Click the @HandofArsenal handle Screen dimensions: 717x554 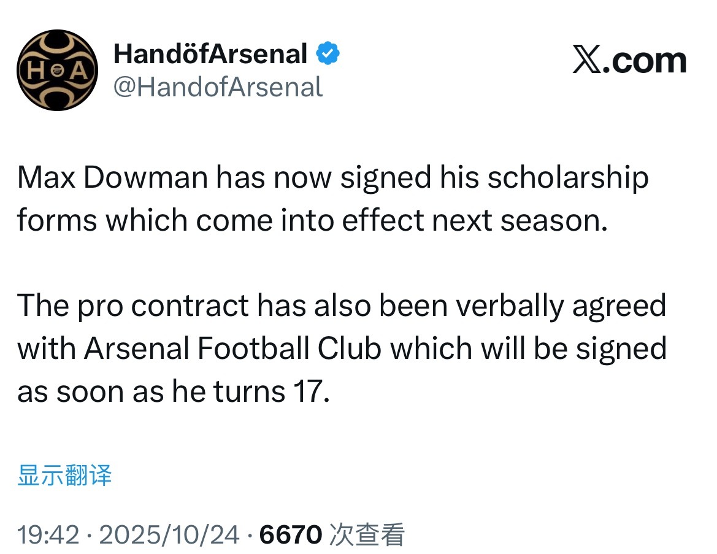click(218, 87)
